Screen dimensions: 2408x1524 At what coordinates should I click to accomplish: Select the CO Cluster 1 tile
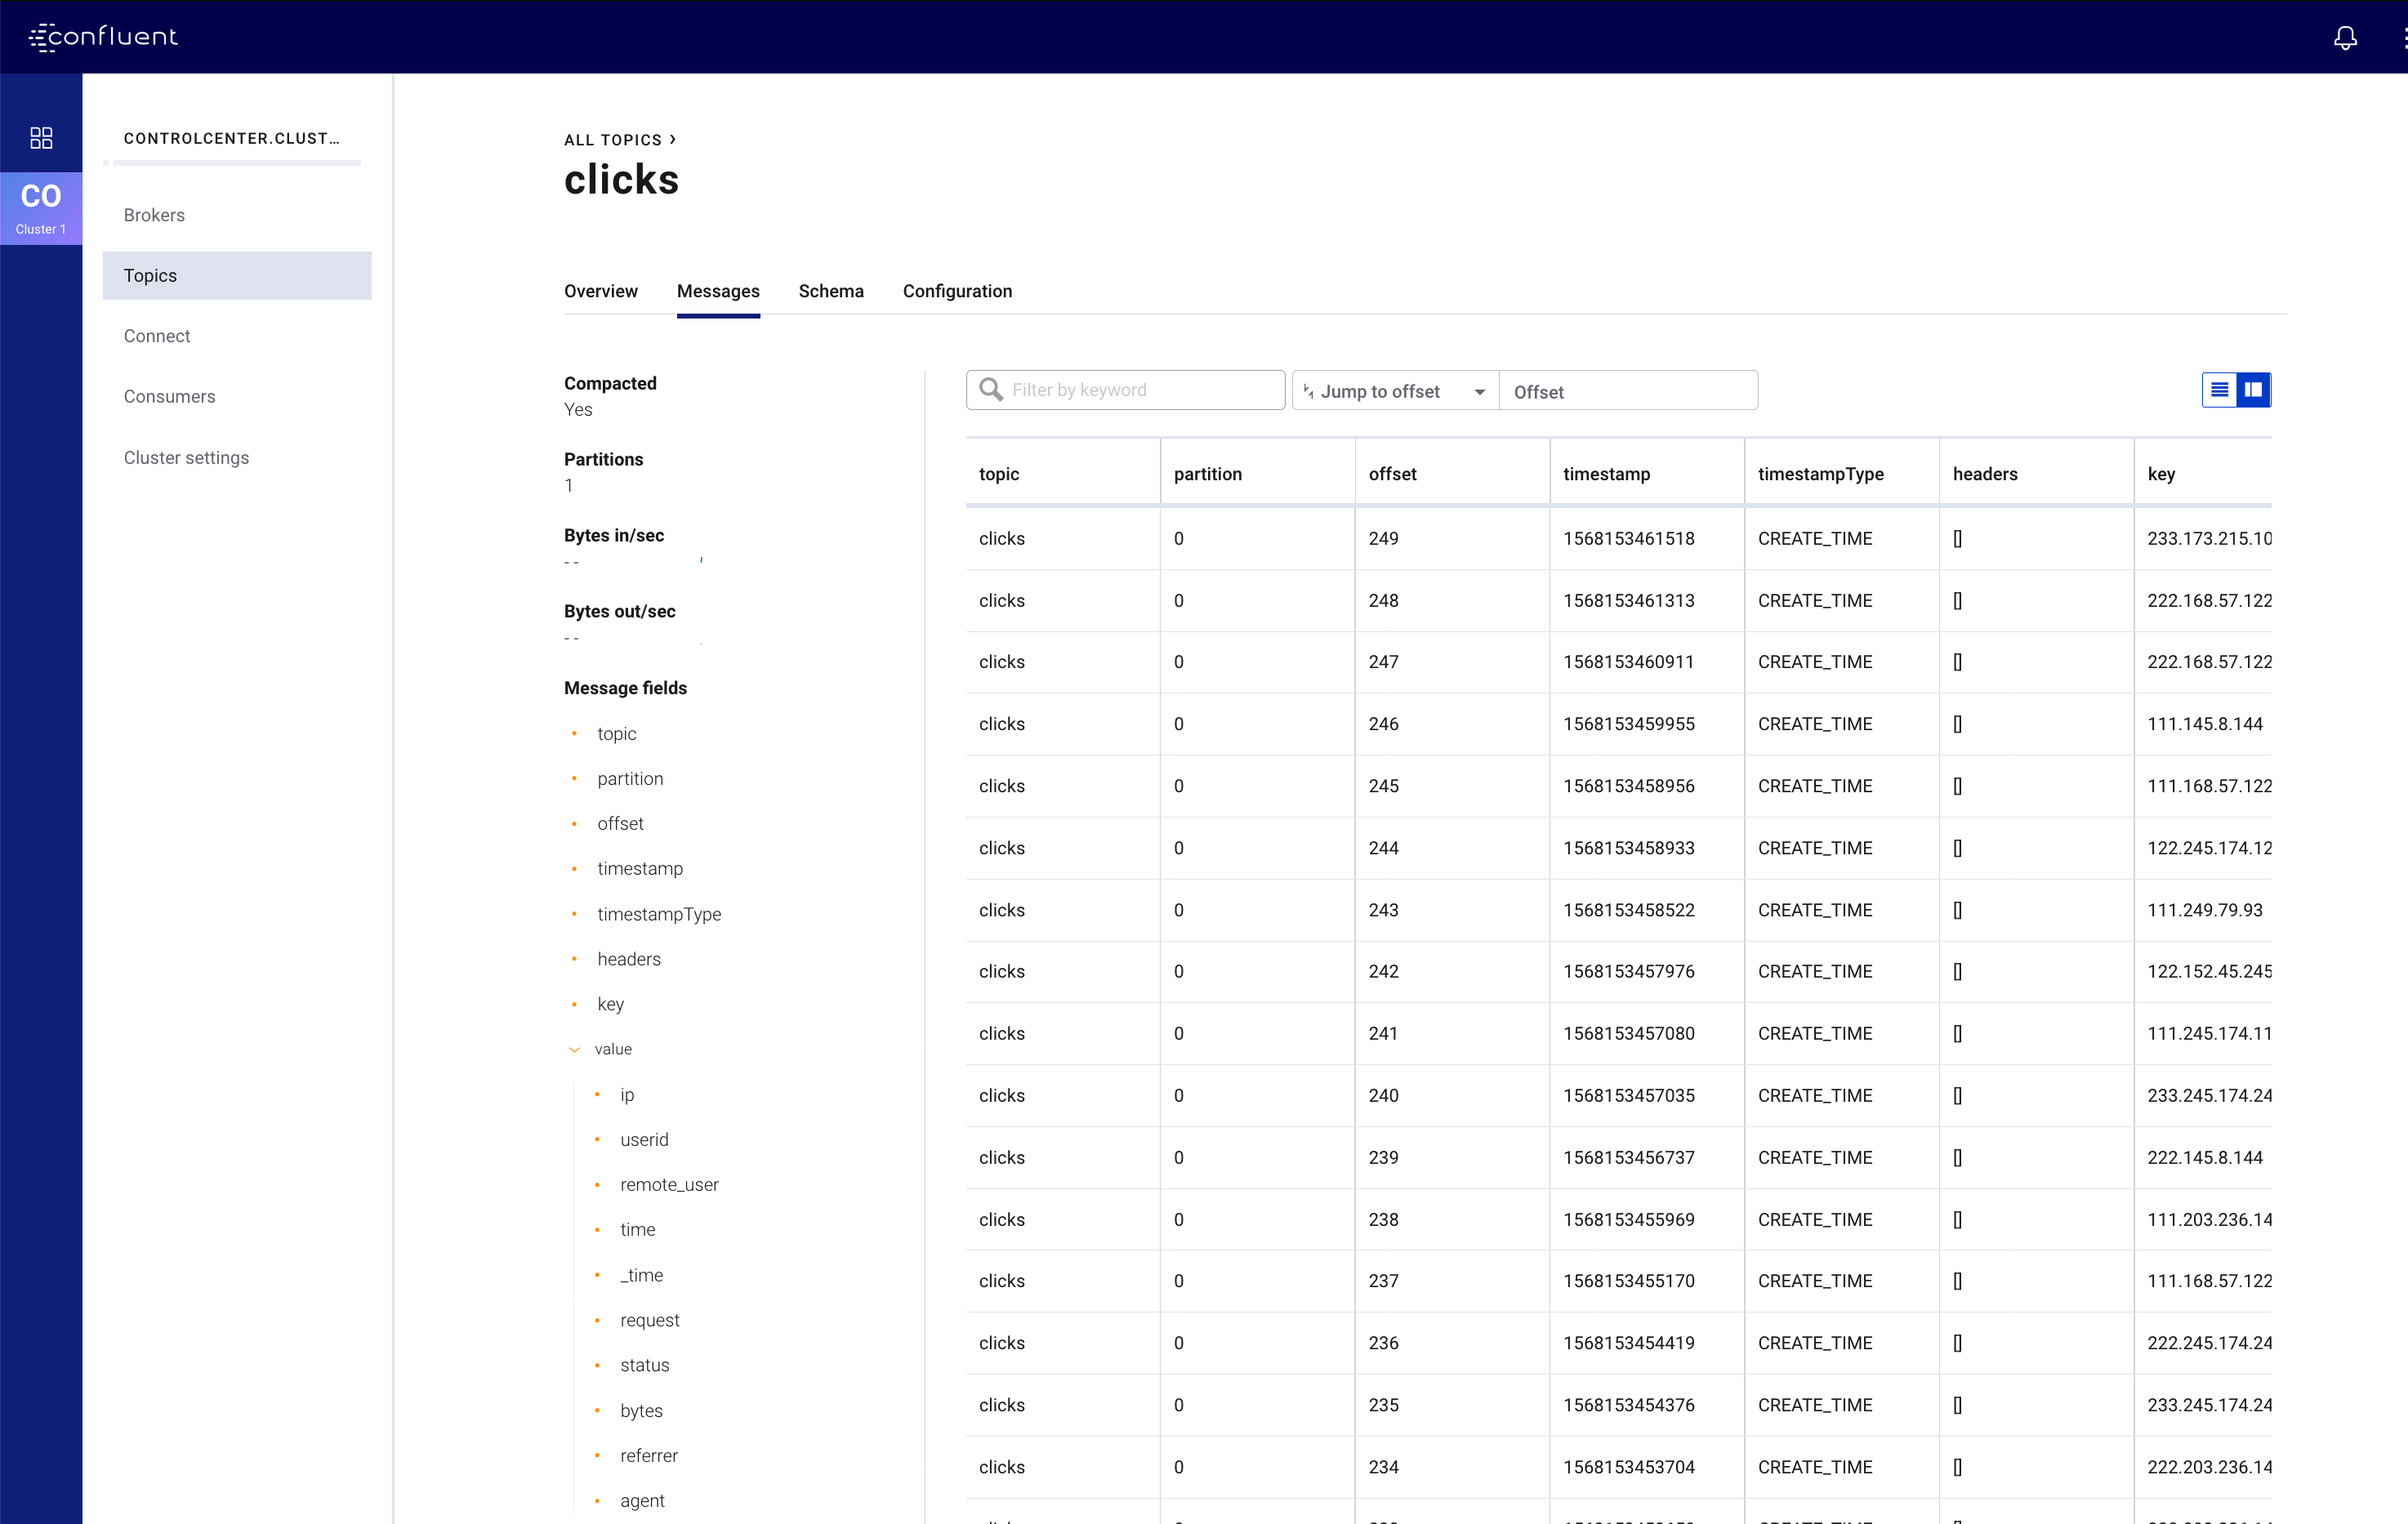coord(41,208)
